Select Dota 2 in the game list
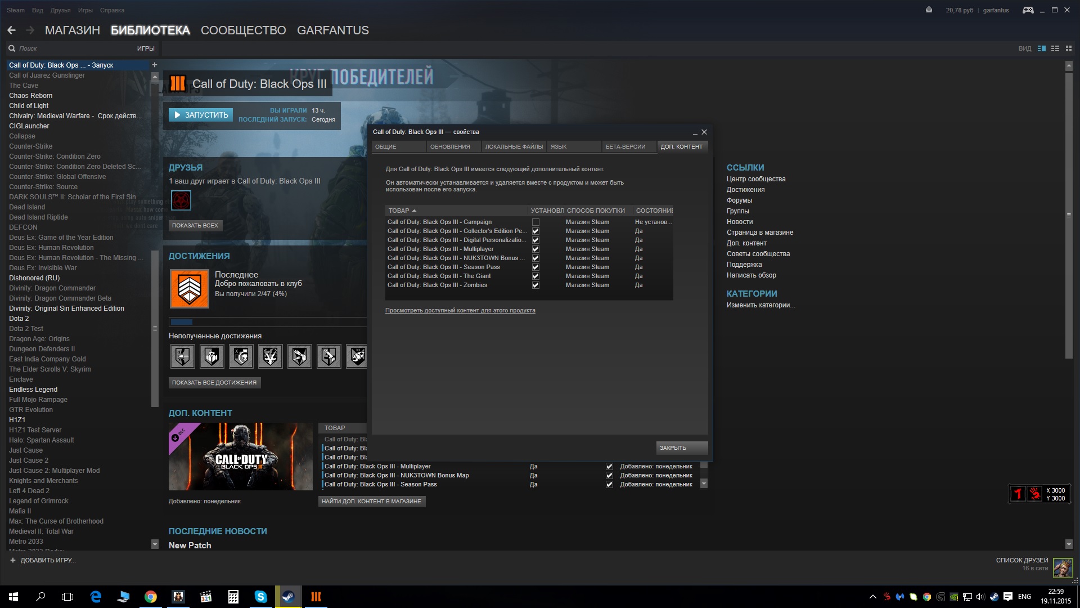This screenshot has height=608, width=1080. 19,319
